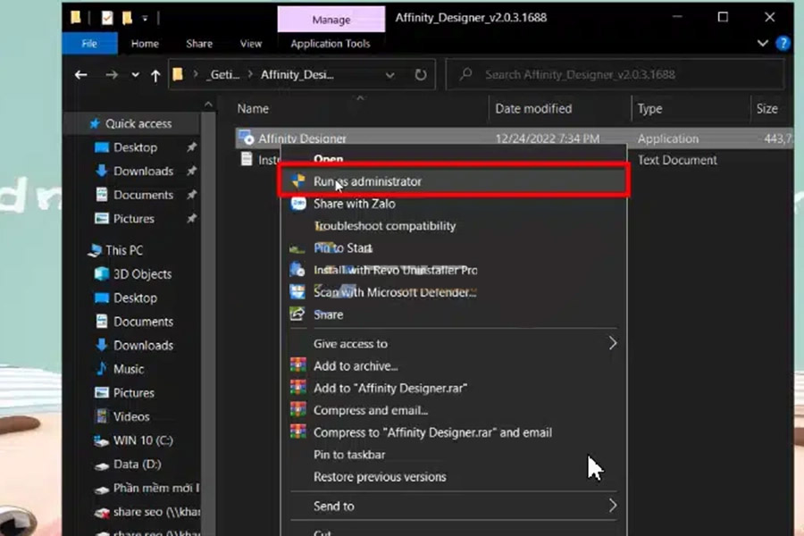
Task: Choose Compress to "Affinity Designer.rar" and email
Action: (432, 432)
